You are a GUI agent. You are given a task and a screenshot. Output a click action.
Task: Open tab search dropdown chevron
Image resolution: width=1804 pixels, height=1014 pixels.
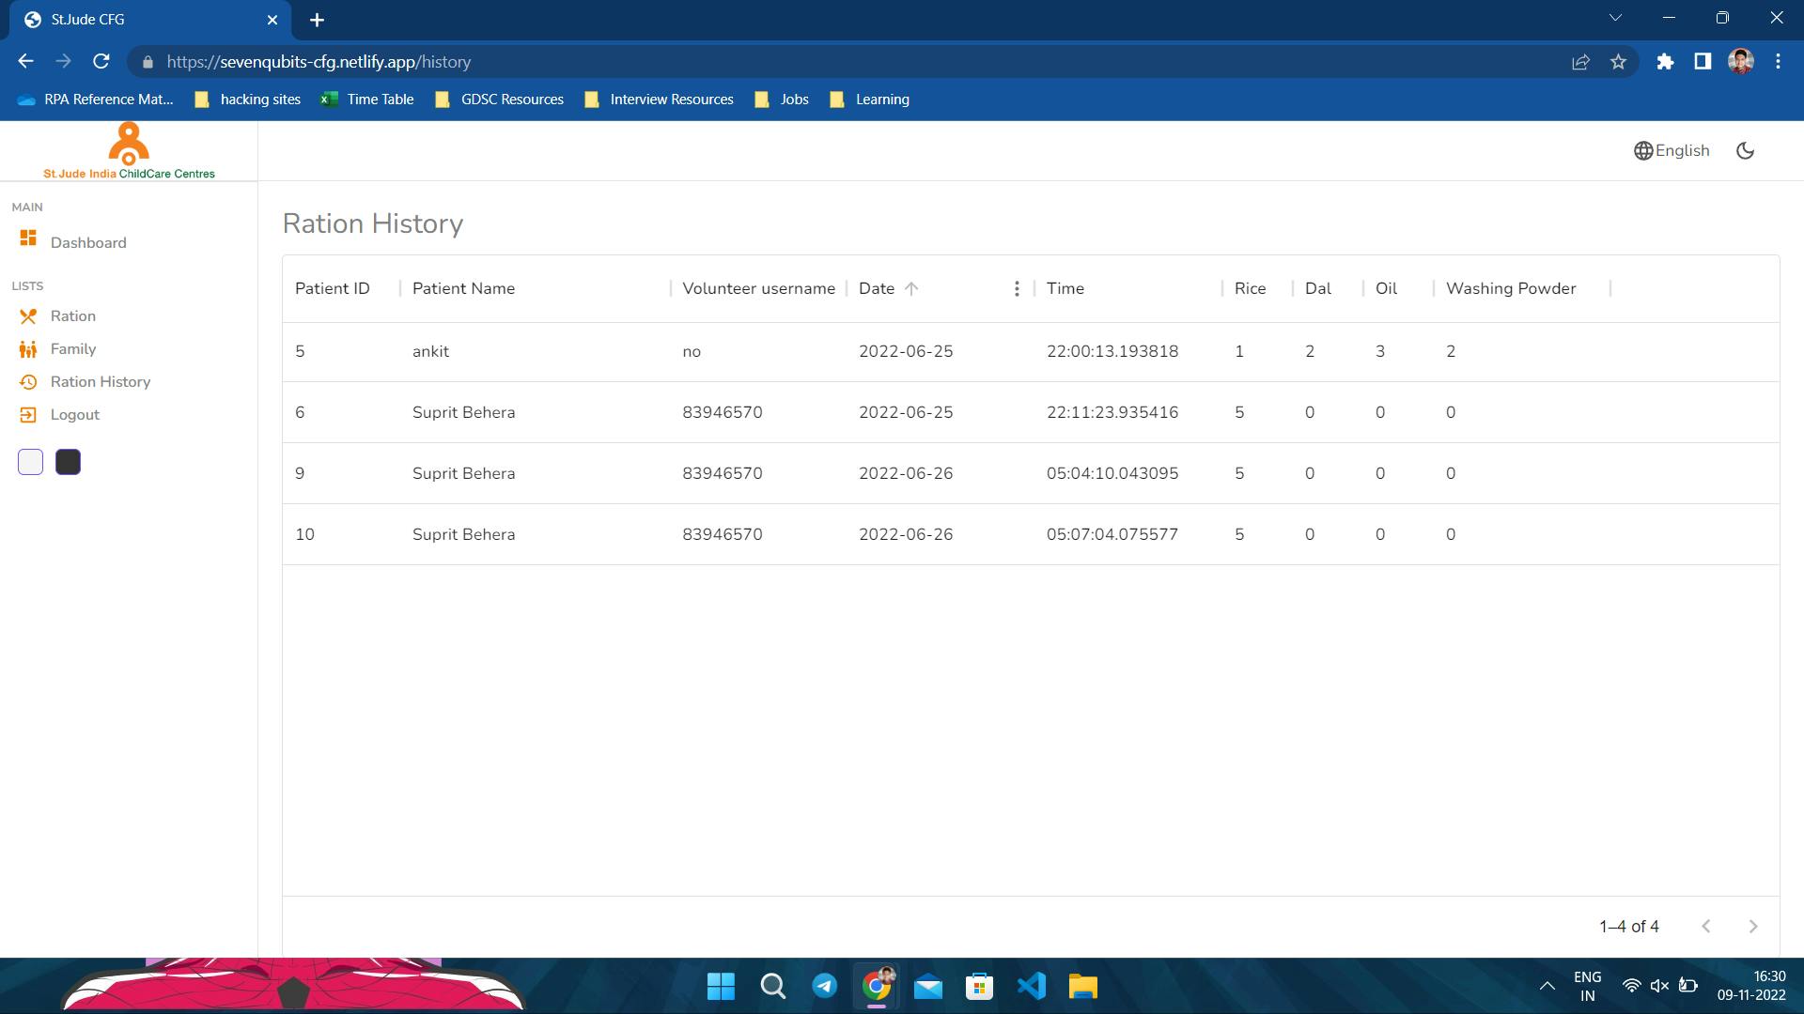(1615, 18)
